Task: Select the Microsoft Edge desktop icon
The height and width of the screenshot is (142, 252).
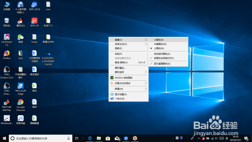Action: pyautogui.click(x=21, y=89)
